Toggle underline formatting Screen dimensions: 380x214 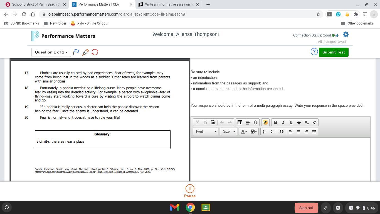click(291, 122)
